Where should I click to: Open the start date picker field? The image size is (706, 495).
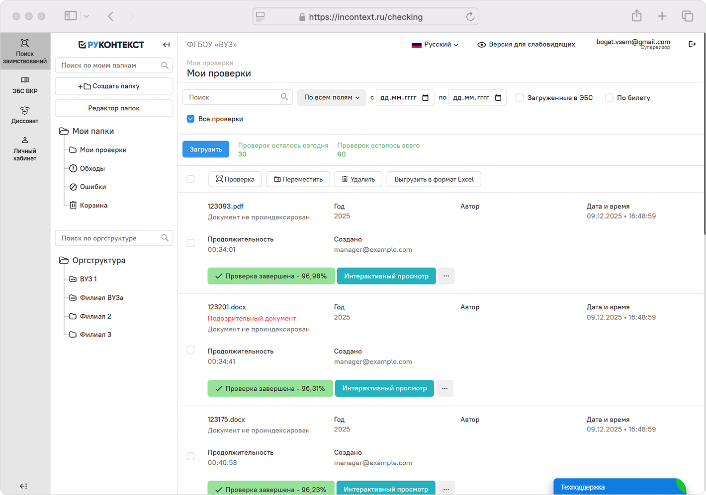click(x=405, y=97)
